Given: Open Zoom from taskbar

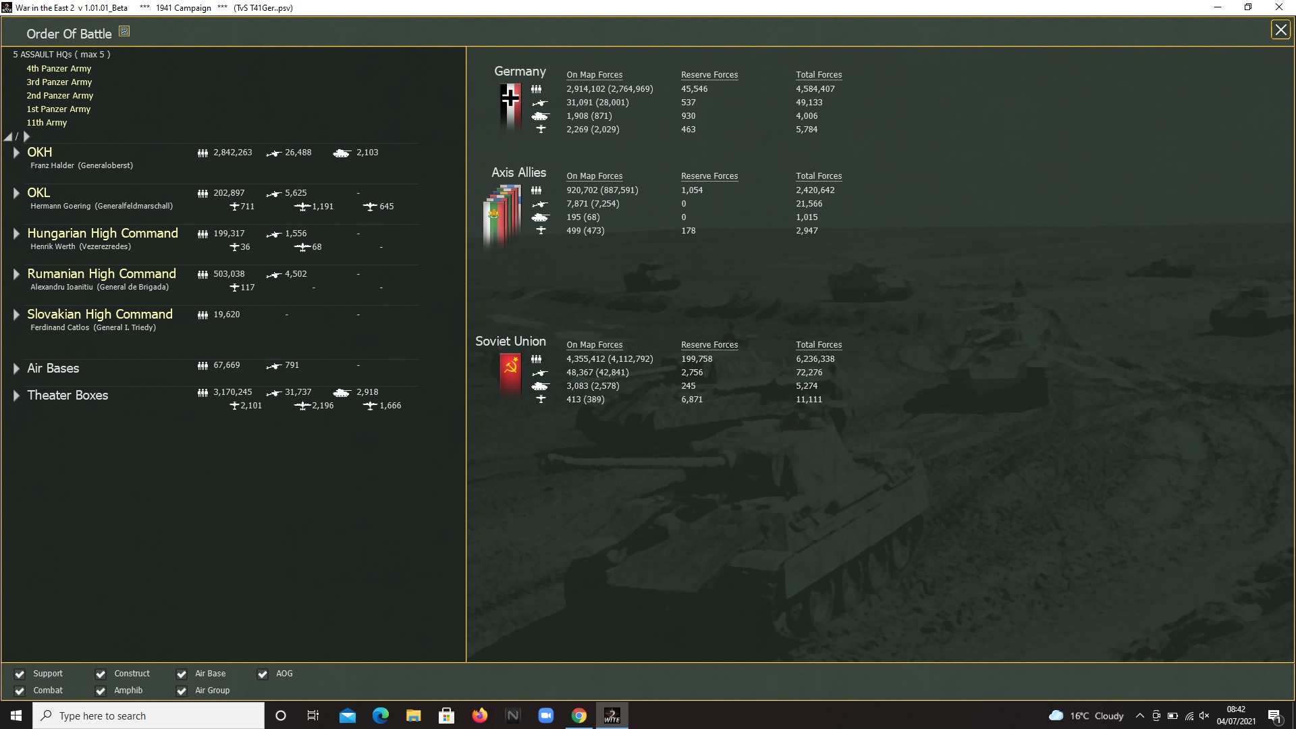Looking at the screenshot, I should (545, 715).
